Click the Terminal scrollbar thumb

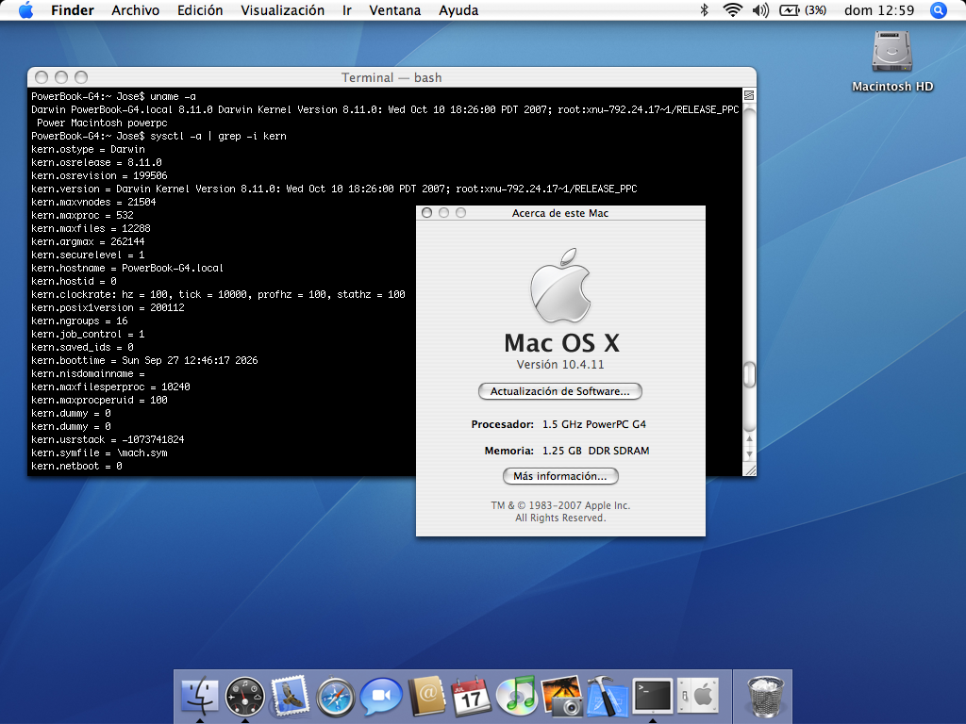[749, 374]
